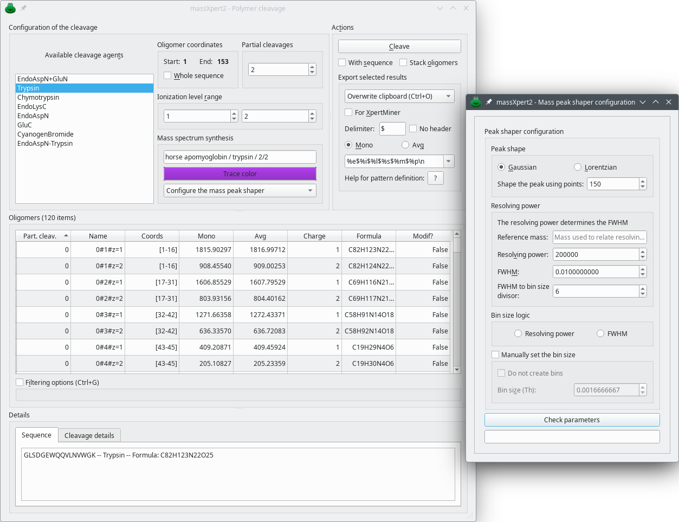Expand the Configure the mass peak shaper dropdown

[240, 191]
